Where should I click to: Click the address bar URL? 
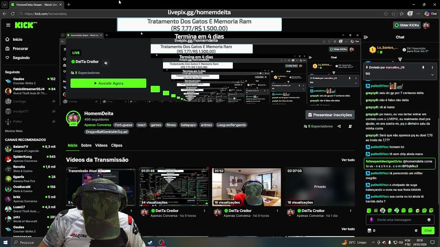(x=46, y=14)
